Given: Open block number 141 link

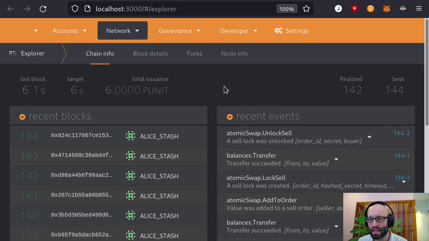Looking at the screenshot, I should (x=29, y=196).
